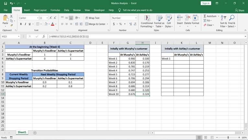Open the AutoSum dropdown arrow
Image resolution: width=248 pixels, height=140 pixels.
(x=219, y=16)
